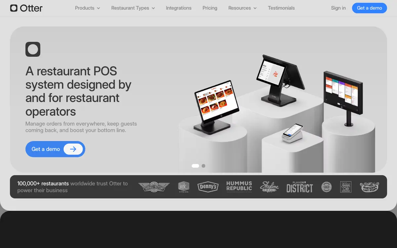The height and width of the screenshot is (248, 397).
Task: Click the Flavor District logo
Action: pos(299,187)
